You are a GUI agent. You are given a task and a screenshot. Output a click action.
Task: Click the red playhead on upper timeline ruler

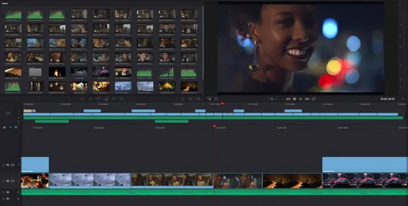(223, 104)
